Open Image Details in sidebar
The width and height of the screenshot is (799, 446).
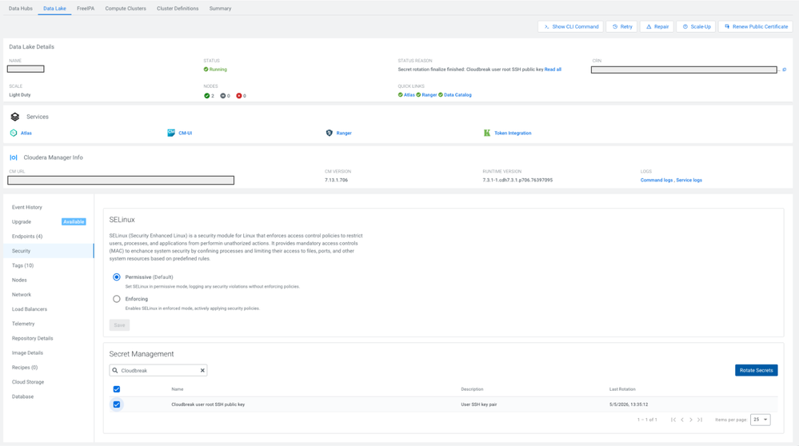[49, 352]
